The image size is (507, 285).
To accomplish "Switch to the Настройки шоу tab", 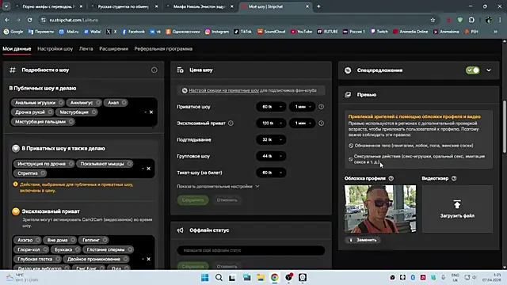I will (x=55, y=49).
